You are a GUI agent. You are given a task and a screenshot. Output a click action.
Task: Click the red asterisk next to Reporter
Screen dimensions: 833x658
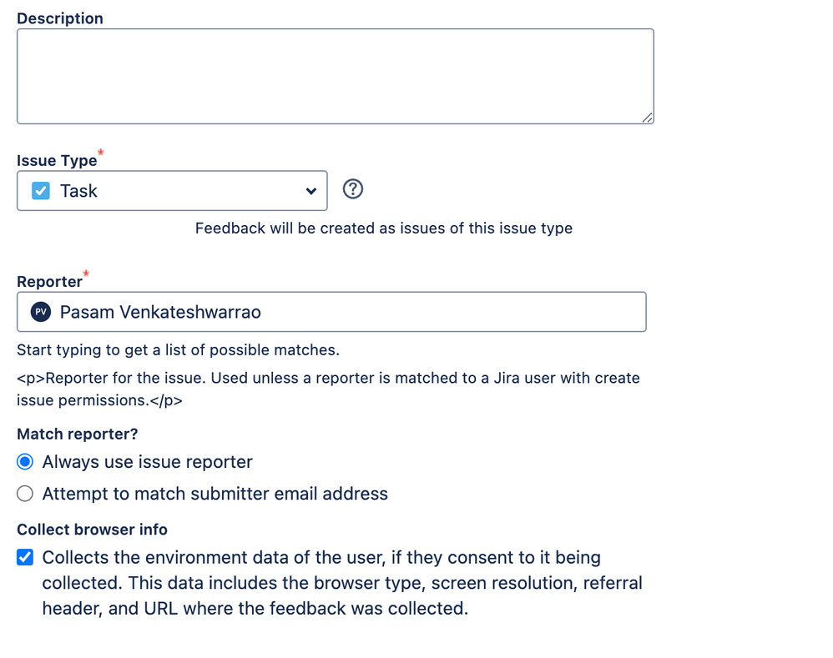click(85, 274)
